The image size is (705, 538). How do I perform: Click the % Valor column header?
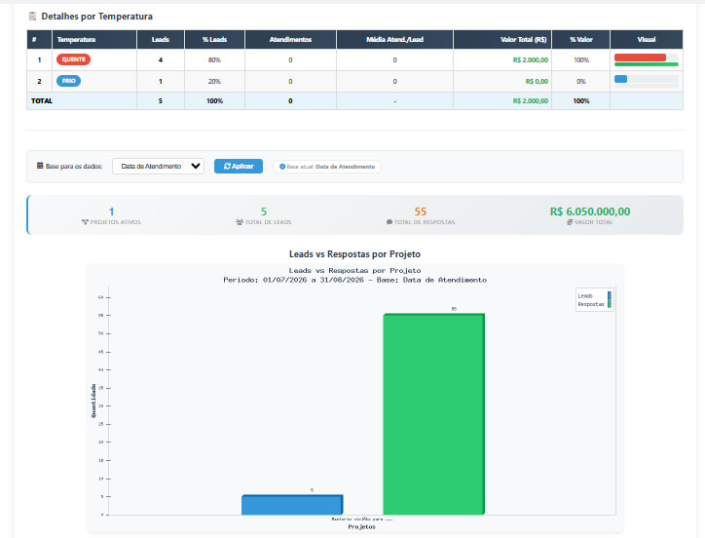(x=581, y=40)
